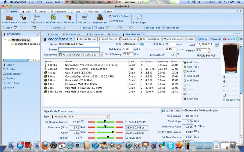The image size is (244, 152).
Task: Click Add Misc
Action: [x=191, y=71]
